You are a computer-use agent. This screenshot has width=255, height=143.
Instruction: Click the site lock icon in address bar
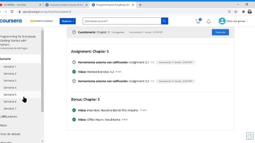(x=20, y=12)
